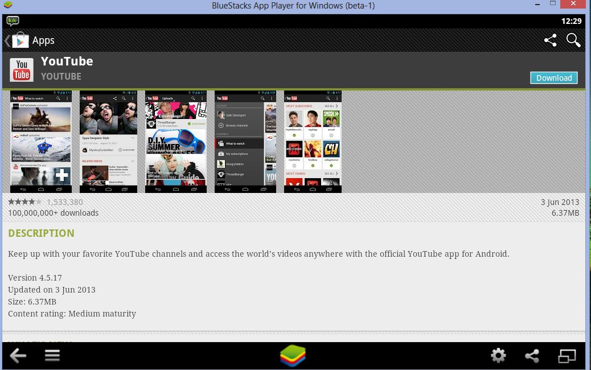
Task: Open settings with the gear icon
Action: 498,355
